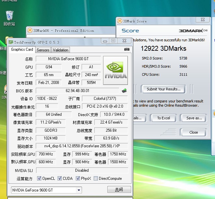Click the pixel fillrate 11.2 GPixel/s
This screenshot has width=215, height=199.
tap(51, 122)
